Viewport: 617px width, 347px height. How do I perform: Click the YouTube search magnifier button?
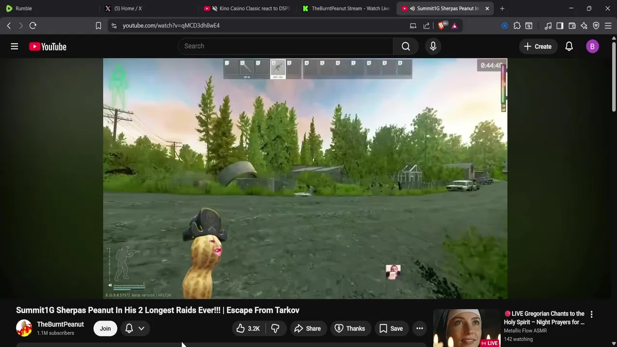point(406,46)
